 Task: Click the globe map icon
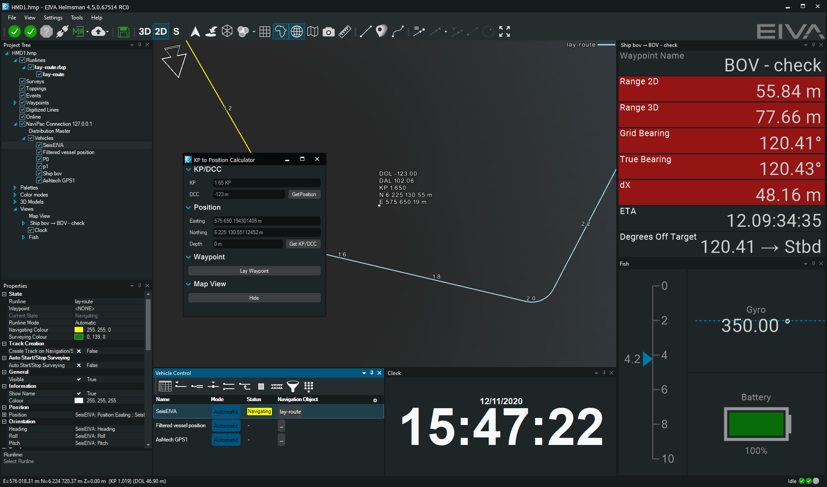[x=296, y=31]
